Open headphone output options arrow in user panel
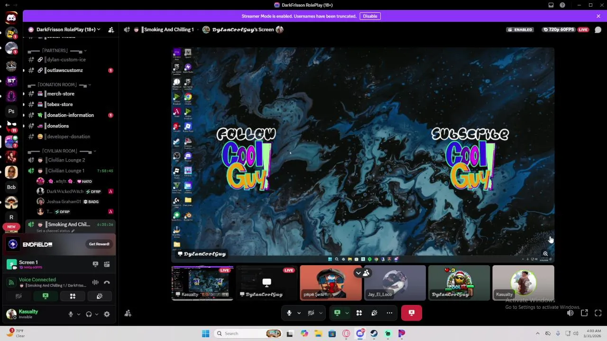607x341 pixels. click(x=97, y=314)
